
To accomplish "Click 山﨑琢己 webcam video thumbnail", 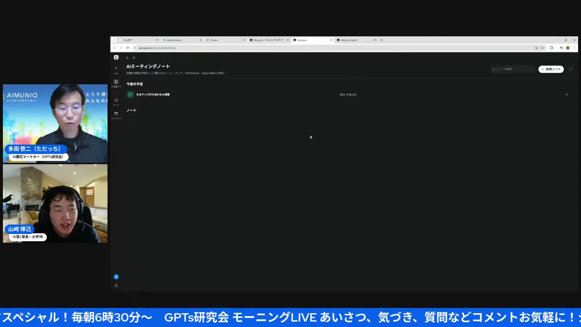I will [55, 203].
